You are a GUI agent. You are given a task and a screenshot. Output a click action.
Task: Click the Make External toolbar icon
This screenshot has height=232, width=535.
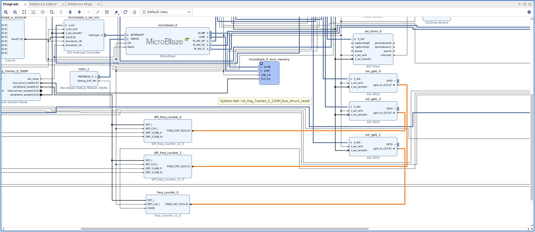point(89,12)
